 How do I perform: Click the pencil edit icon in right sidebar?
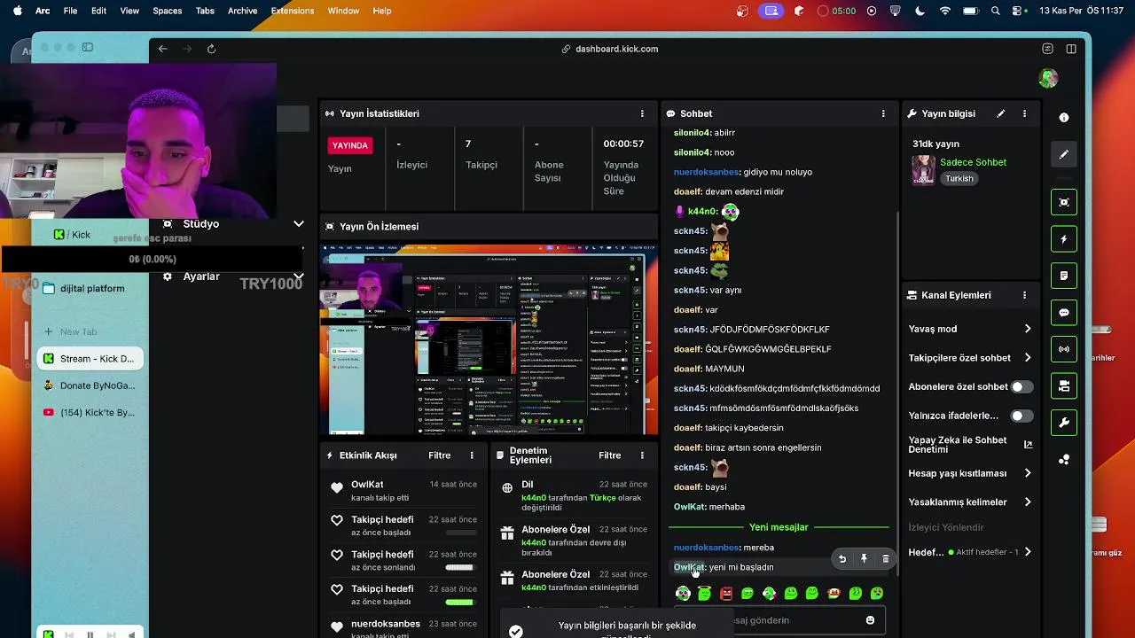pos(1064,154)
